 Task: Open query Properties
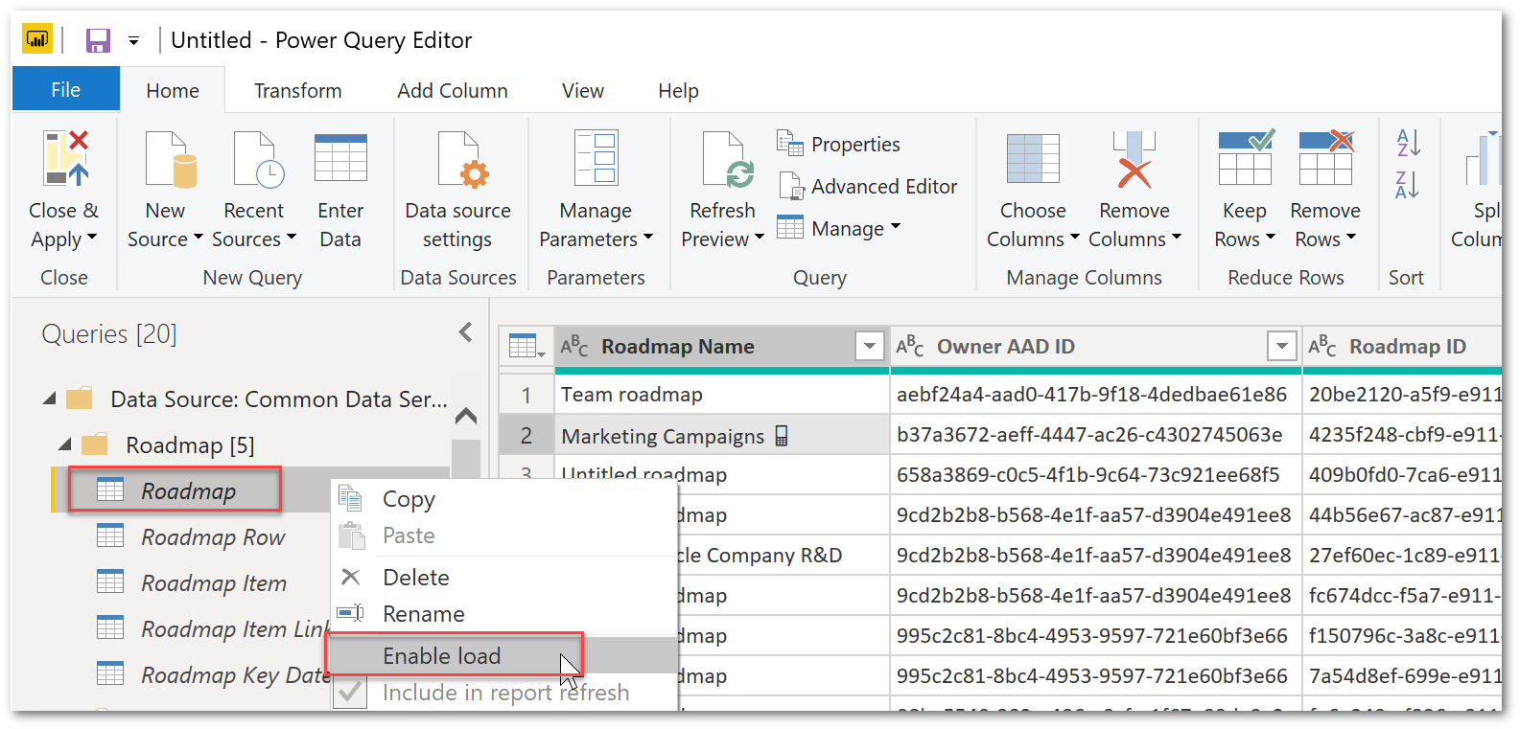(838, 144)
